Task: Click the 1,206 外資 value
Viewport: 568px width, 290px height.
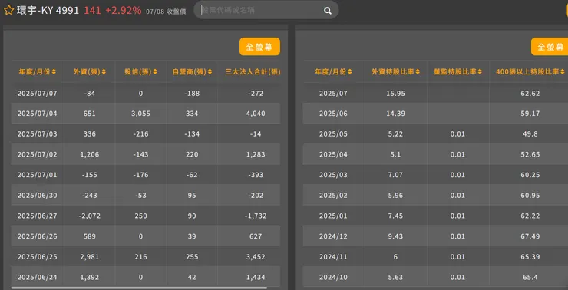Action: point(90,155)
